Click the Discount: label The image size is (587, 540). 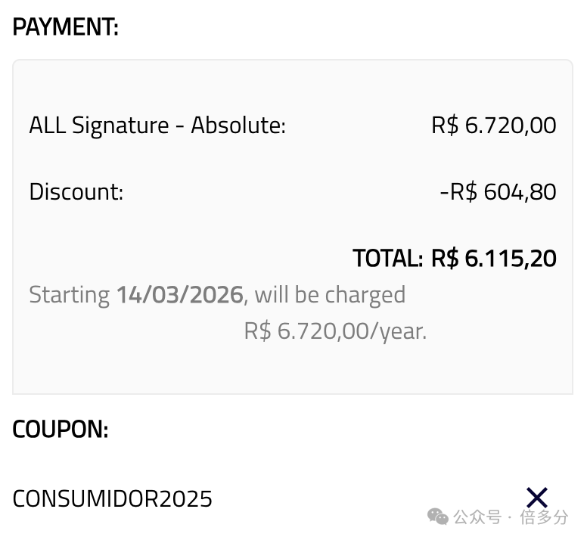[76, 191]
